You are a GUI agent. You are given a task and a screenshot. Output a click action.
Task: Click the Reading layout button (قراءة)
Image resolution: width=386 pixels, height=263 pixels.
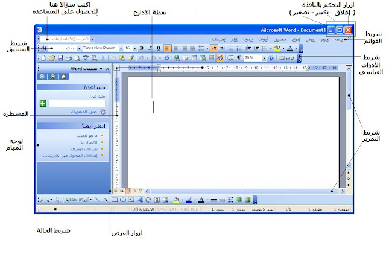[287, 58]
